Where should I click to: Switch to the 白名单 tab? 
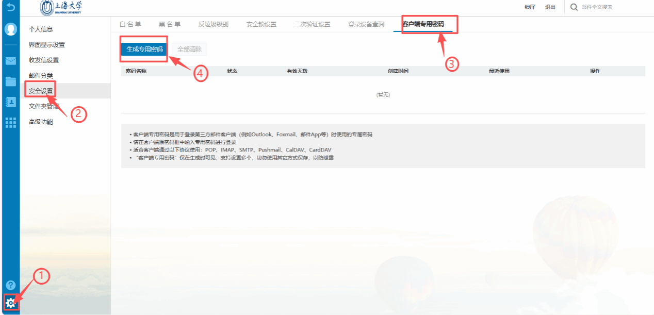130,24
